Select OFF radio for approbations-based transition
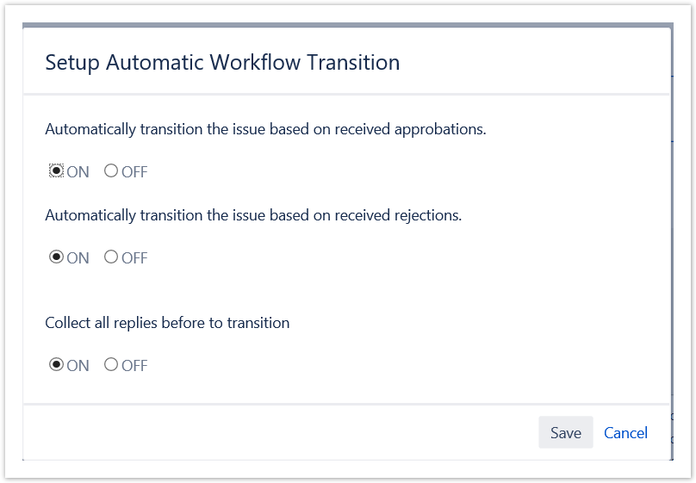 [x=111, y=171]
